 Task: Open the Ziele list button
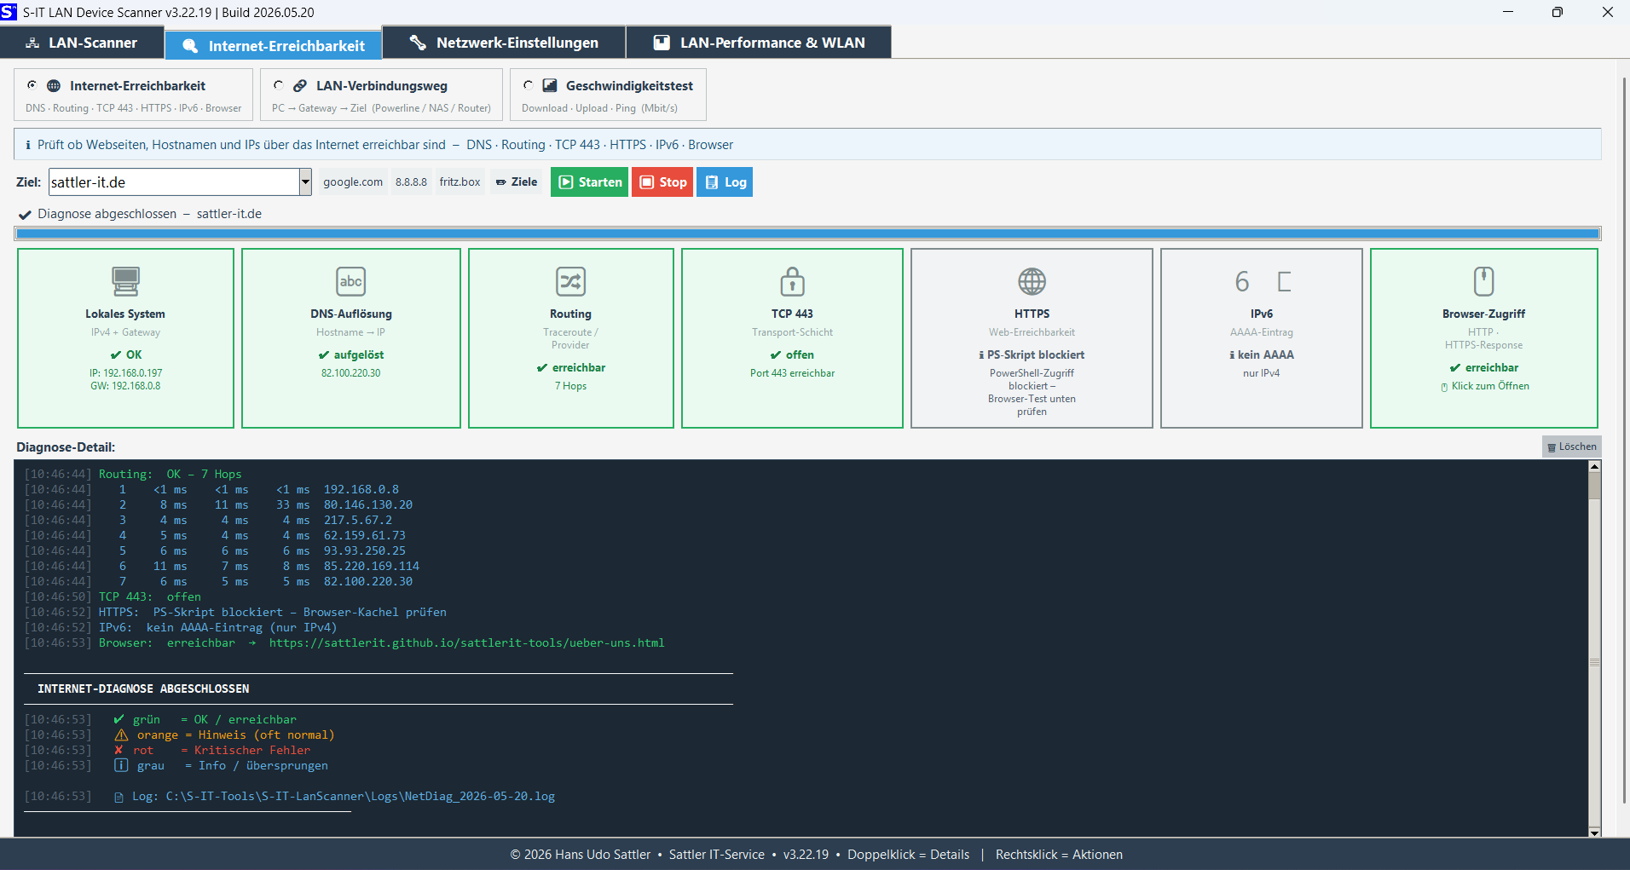coord(517,182)
